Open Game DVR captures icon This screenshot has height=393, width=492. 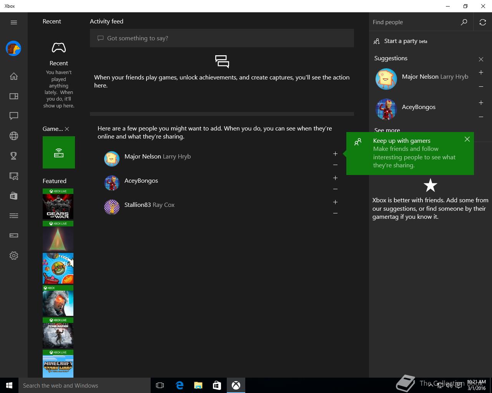point(14,176)
